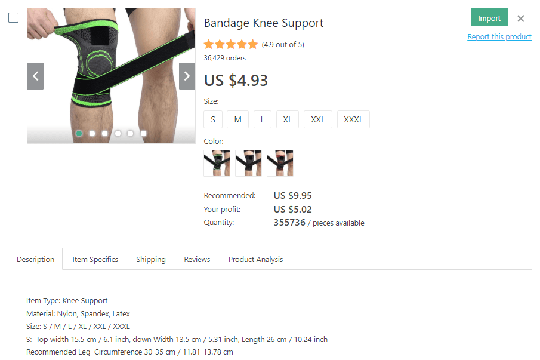Jump to the second image slide dot
The image size is (540, 360).
pyautogui.click(x=92, y=133)
